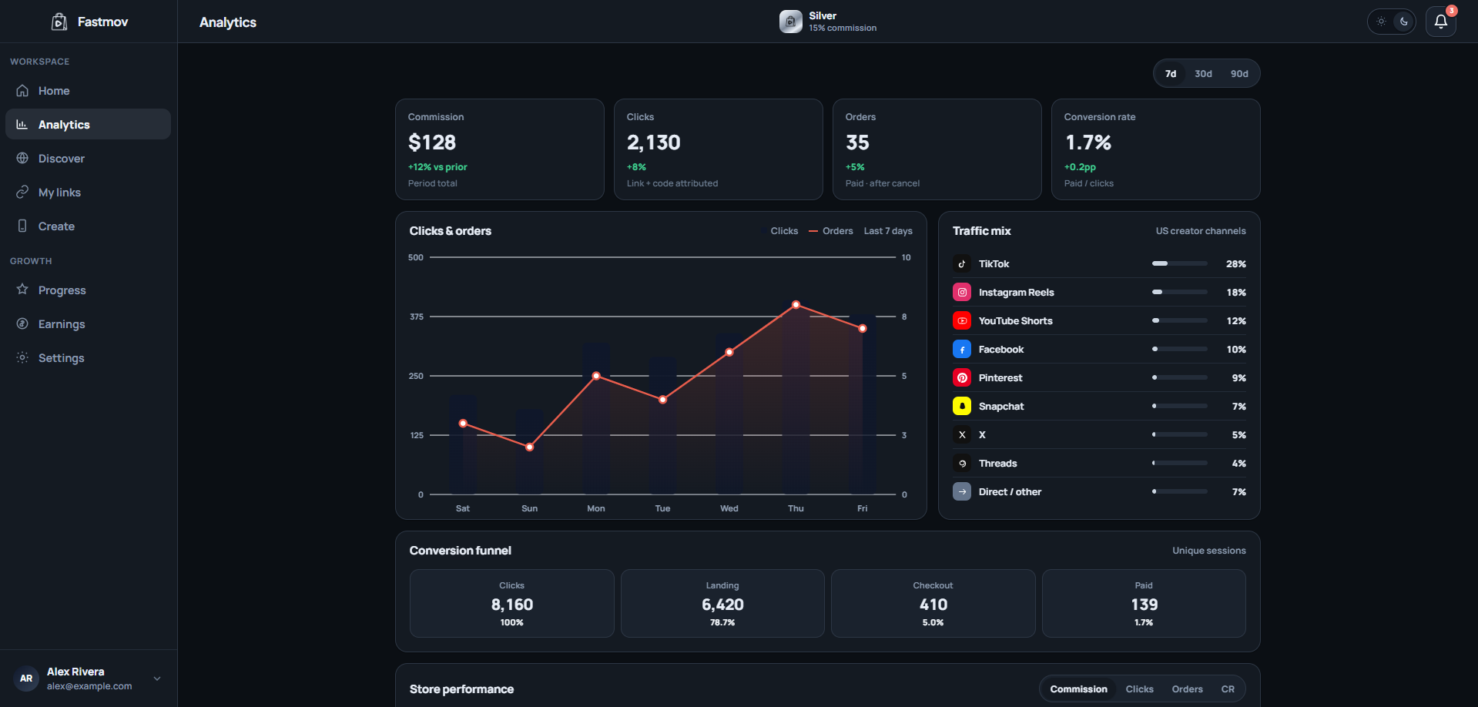1478x707 pixels.
Task: Select the funnel Checkout 410 stage
Action: [933, 603]
